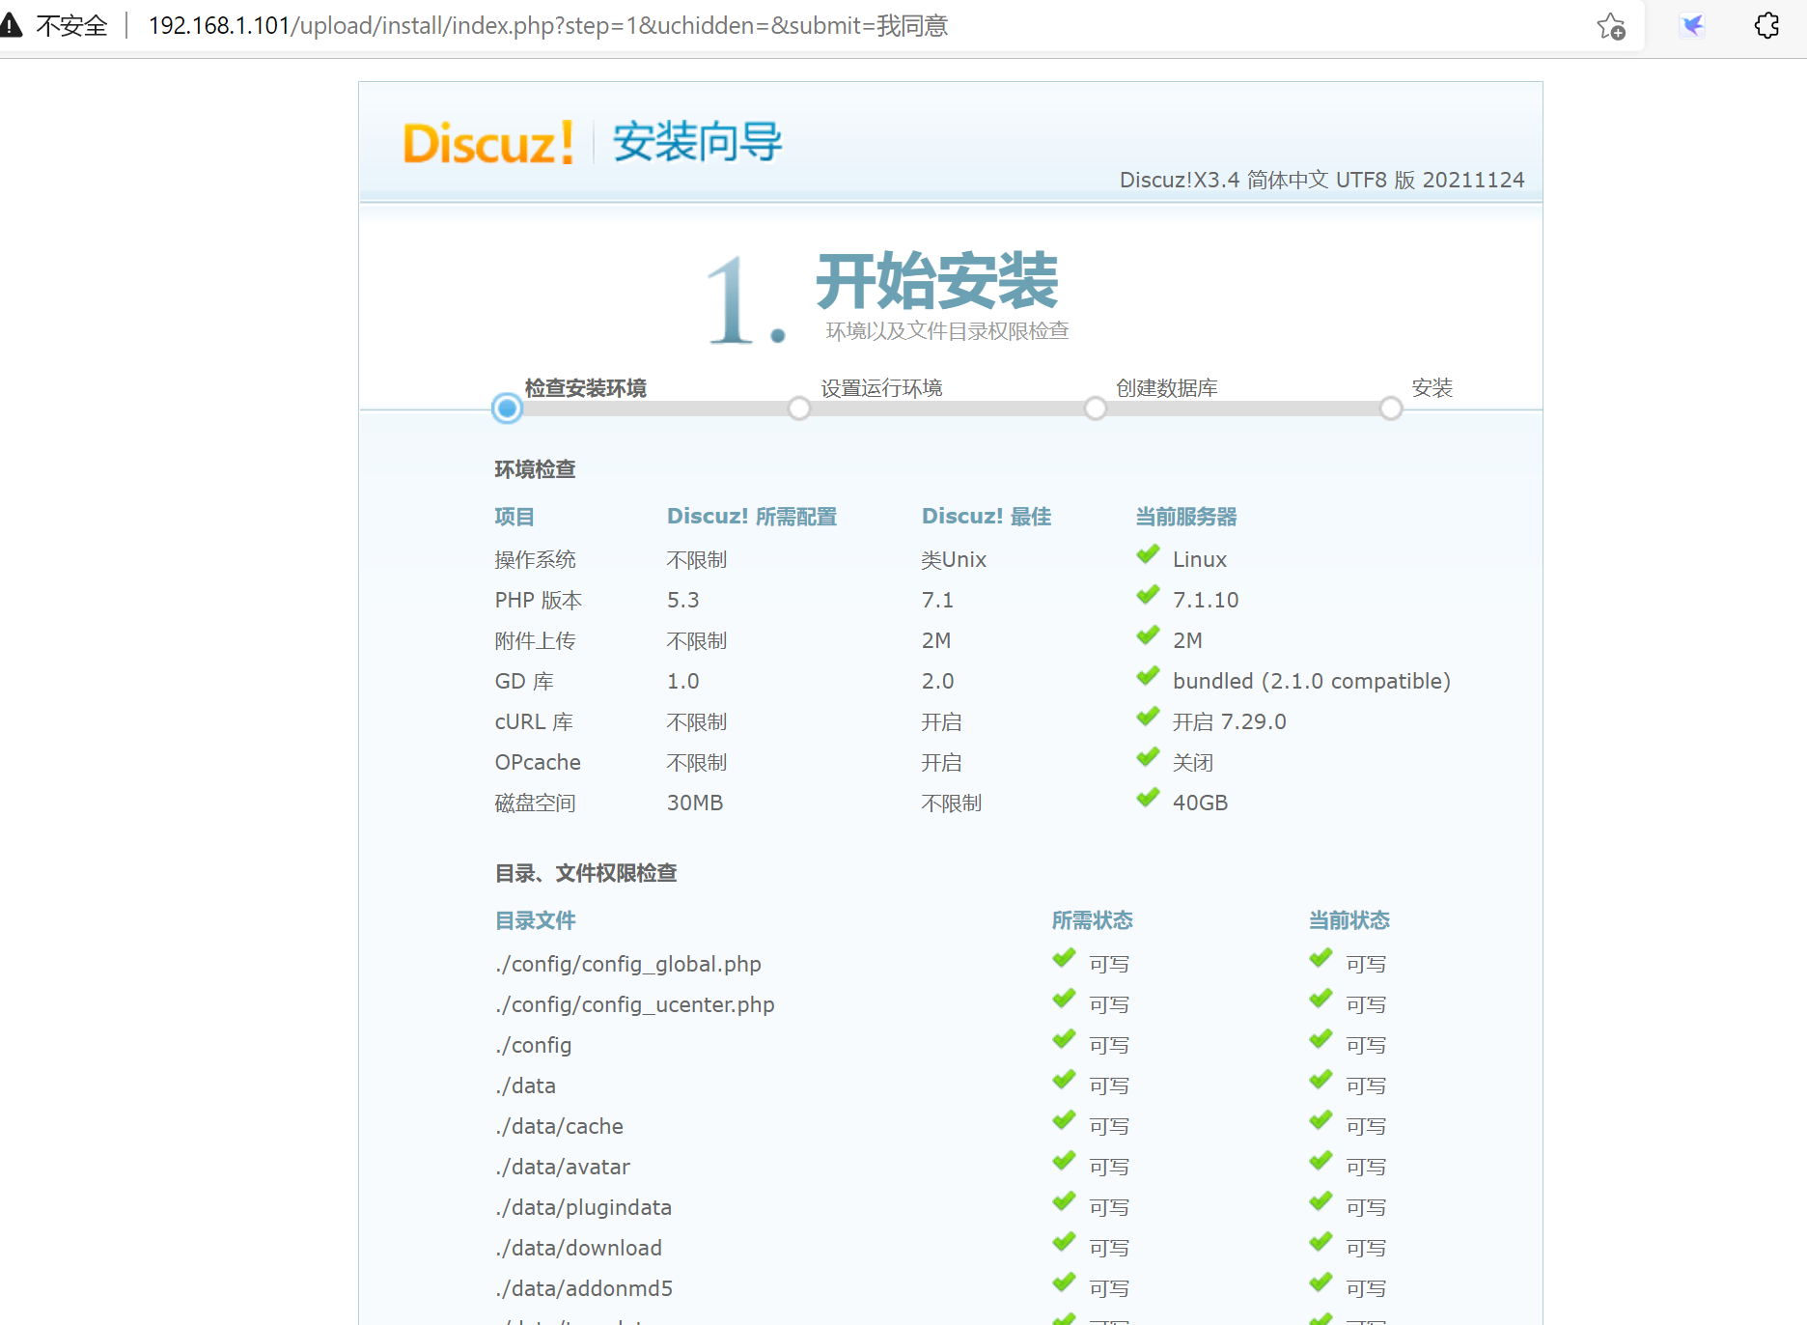Click the Discuz! logo
This screenshot has height=1325, width=1807.
point(488,143)
